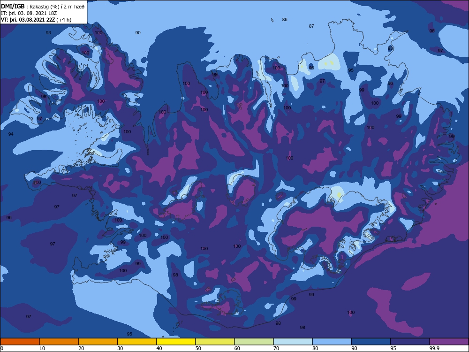Click the map value '87'
The height and width of the screenshot is (352, 469).
(311, 26)
